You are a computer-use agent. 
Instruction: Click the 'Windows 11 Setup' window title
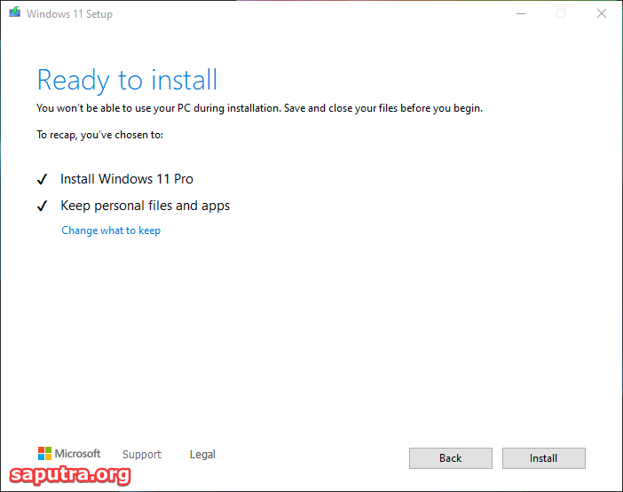coord(69,14)
